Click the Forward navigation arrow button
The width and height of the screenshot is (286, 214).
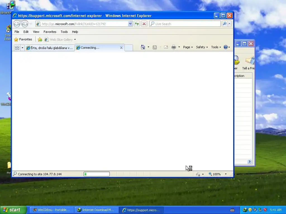tap(25, 24)
